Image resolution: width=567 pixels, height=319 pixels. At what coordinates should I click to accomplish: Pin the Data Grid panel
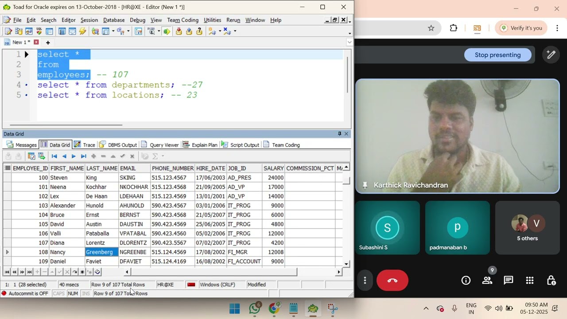(x=339, y=134)
